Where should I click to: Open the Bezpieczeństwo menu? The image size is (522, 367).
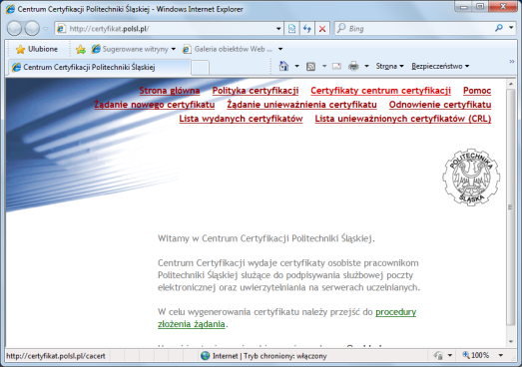click(440, 66)
